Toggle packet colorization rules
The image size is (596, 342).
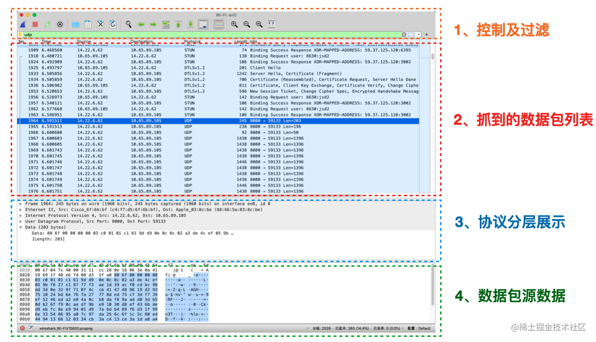coord(218,24)
